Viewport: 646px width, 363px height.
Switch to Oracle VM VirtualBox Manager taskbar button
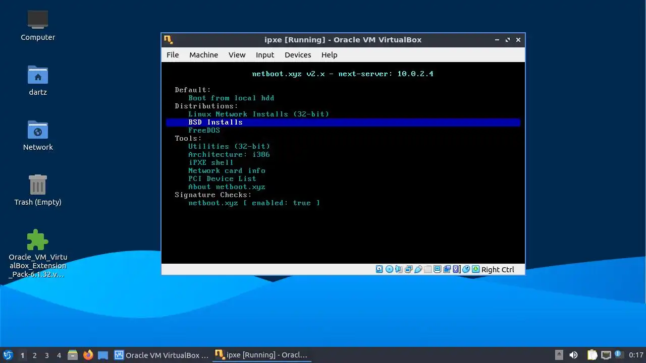[x=161, y=355]
